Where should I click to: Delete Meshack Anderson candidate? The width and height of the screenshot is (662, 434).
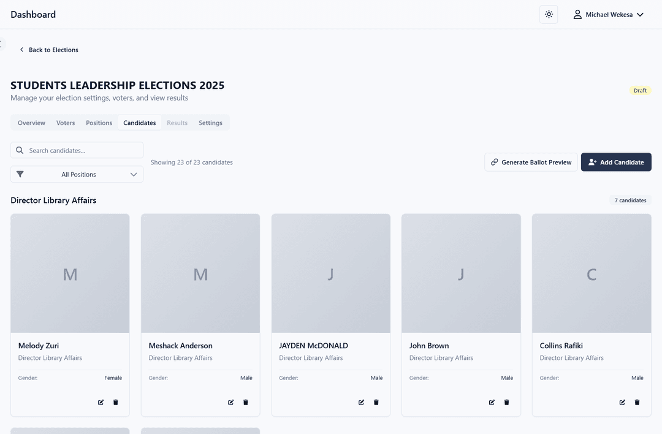246,402
